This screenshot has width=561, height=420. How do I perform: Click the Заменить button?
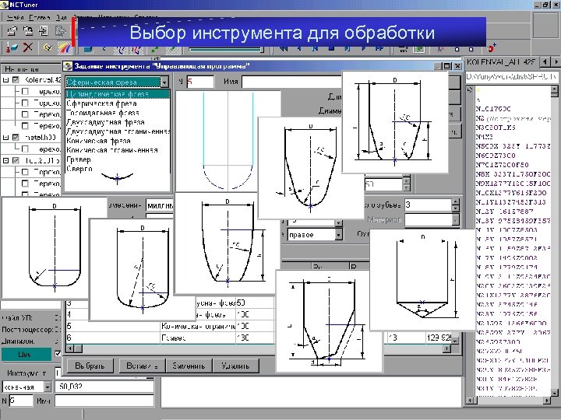pos(189,366)
